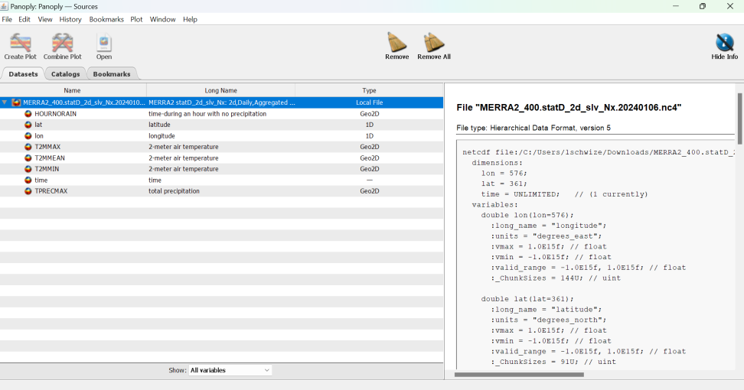
Task: Select the T2MMIN variable row
Action: pos(221,169)
